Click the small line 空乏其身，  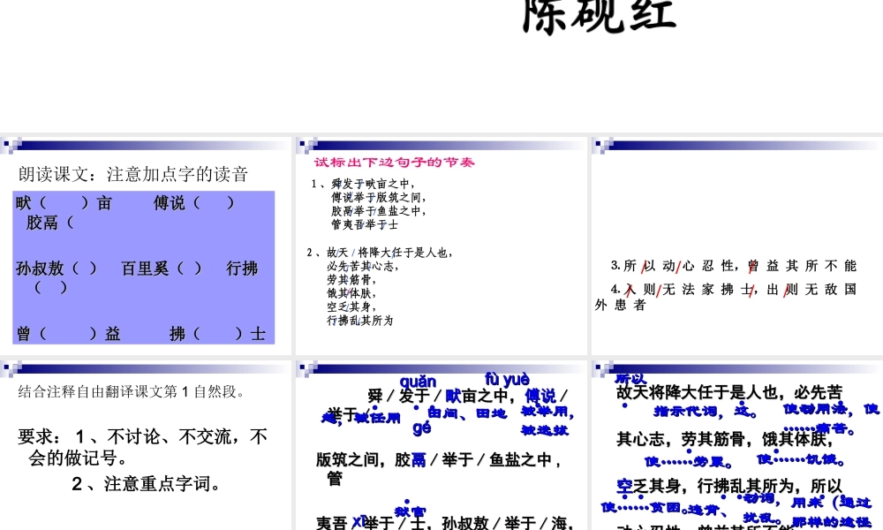352,307
